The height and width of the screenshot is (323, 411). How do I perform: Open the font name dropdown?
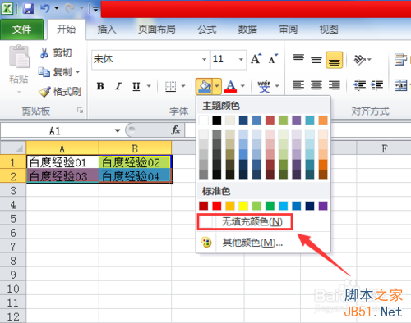coord(204,59)
